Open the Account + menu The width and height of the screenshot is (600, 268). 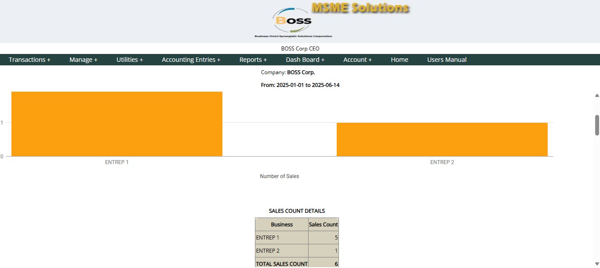[x=357, y=60]
